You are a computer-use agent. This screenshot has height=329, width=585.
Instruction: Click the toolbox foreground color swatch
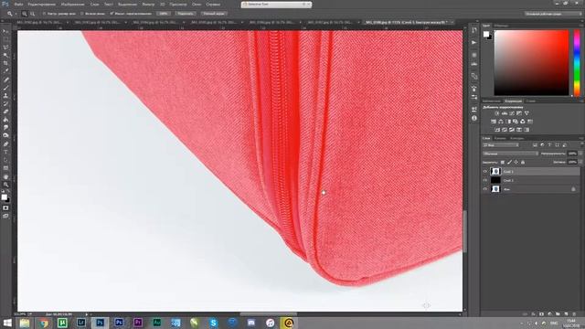point(4,197)
